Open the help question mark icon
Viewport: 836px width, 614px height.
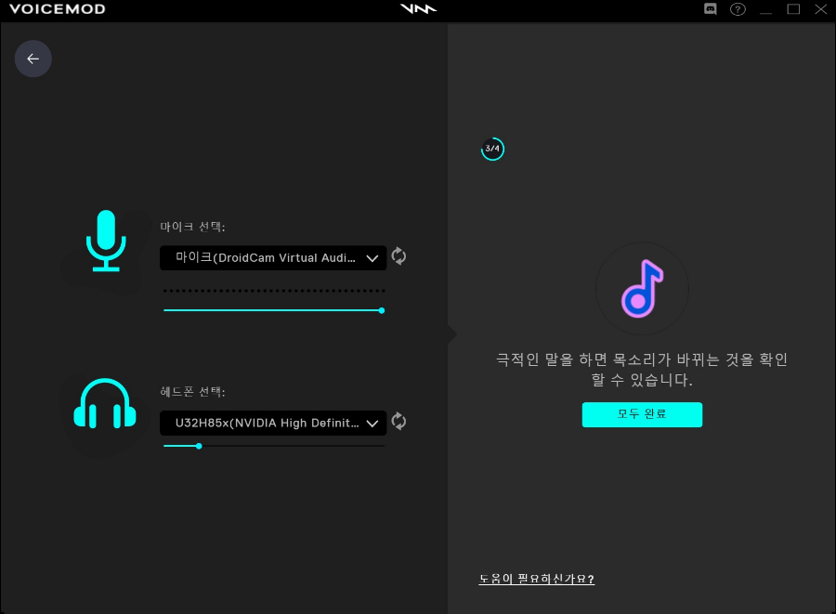coord(738,9)
